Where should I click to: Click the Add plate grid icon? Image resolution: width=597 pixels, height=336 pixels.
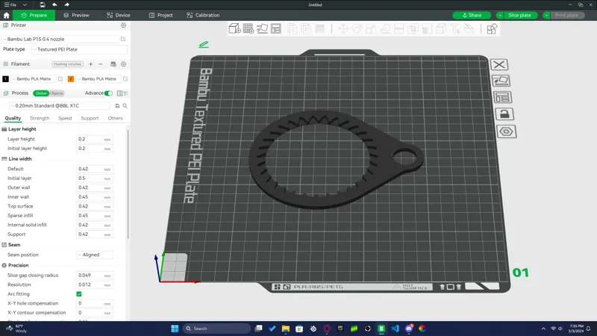[249, 28]
